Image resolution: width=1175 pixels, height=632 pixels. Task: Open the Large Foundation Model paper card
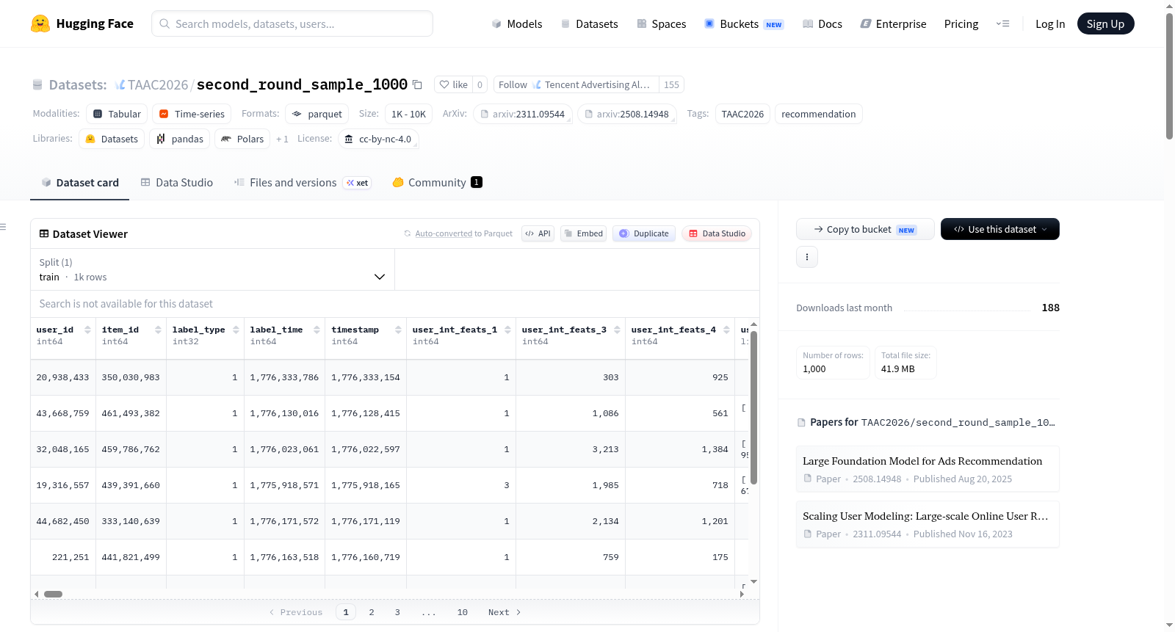pos(928,469)
